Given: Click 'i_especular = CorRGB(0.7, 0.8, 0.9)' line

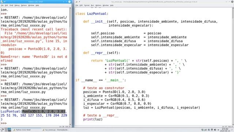Looking at the screenshot, I should point(117,103).
